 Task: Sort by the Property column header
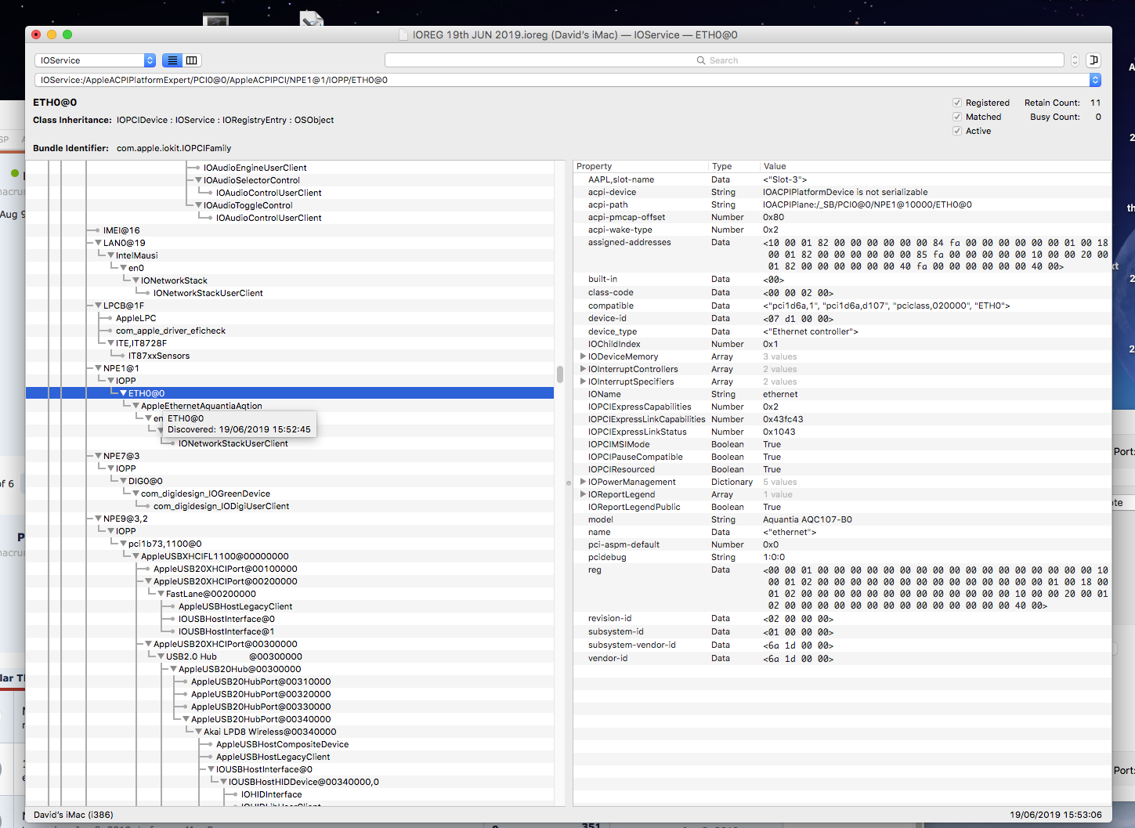[x=640, y=166]
